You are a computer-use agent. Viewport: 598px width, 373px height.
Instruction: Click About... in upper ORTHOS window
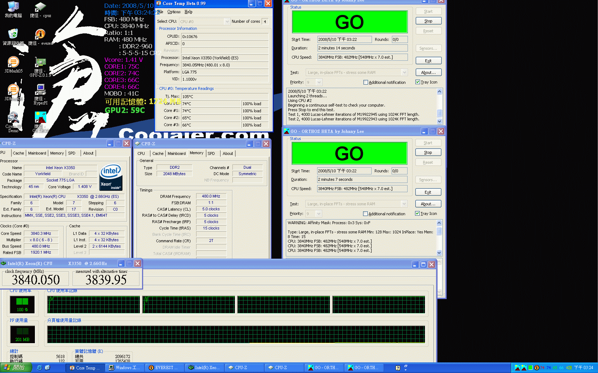429,72
